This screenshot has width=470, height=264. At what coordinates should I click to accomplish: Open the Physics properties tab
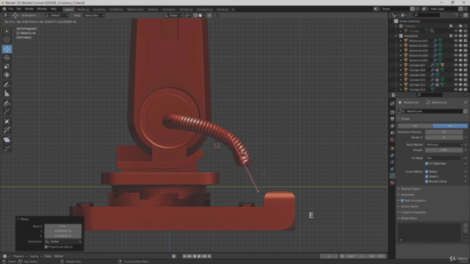392,162
